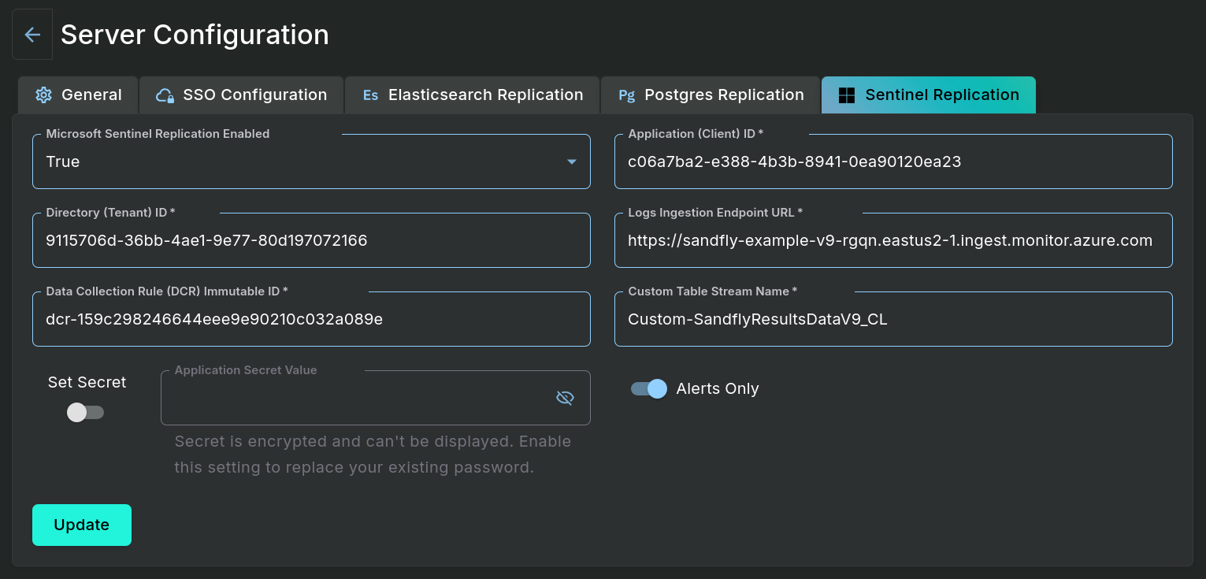Click the Server Configuration heading
This screenshot has width=1206, height=579.
[195, 35]
